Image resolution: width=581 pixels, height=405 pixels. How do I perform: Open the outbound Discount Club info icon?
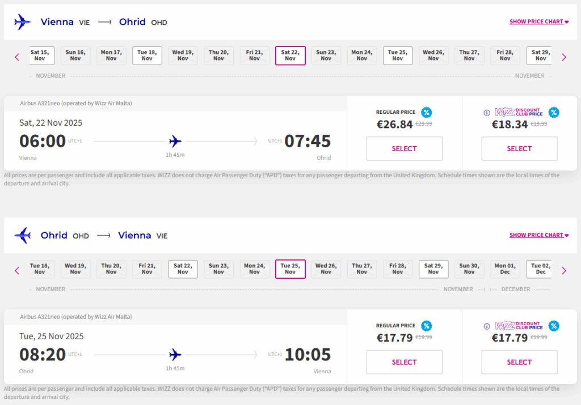486,113
